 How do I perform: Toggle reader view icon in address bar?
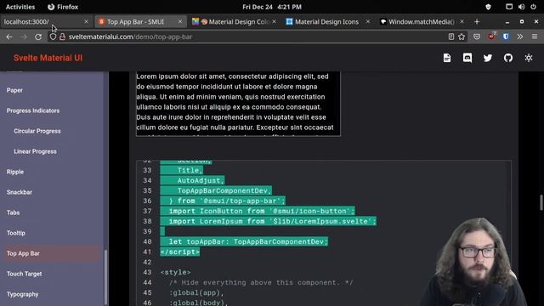coord(451,37)
